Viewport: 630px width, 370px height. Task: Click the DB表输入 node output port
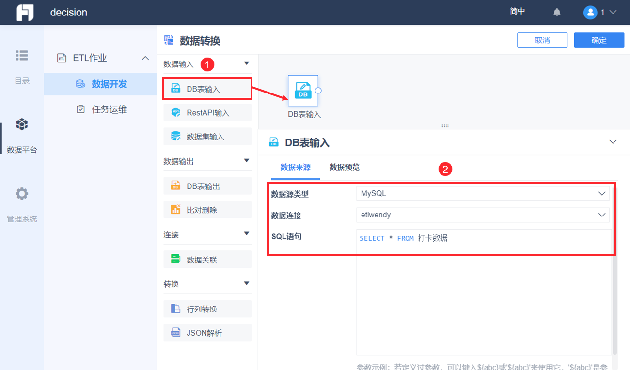[318, 91]
